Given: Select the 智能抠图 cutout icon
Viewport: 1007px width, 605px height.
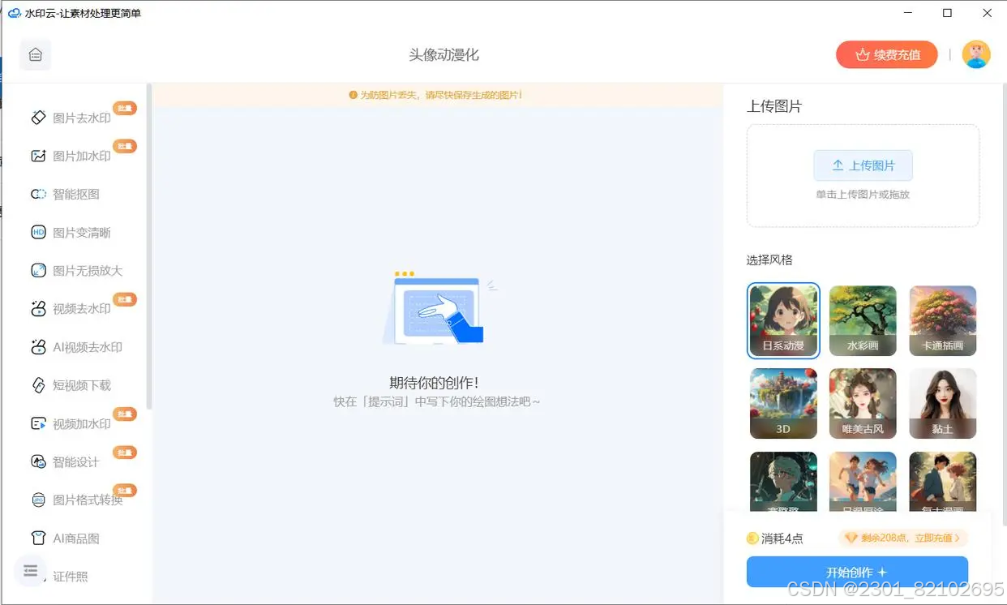Looking at the screenshot, I should [x=38, y=194].
